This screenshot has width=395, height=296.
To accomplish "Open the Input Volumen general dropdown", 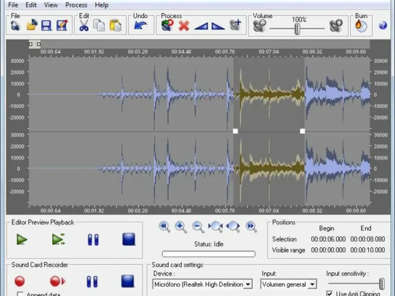I will (312, 284).
